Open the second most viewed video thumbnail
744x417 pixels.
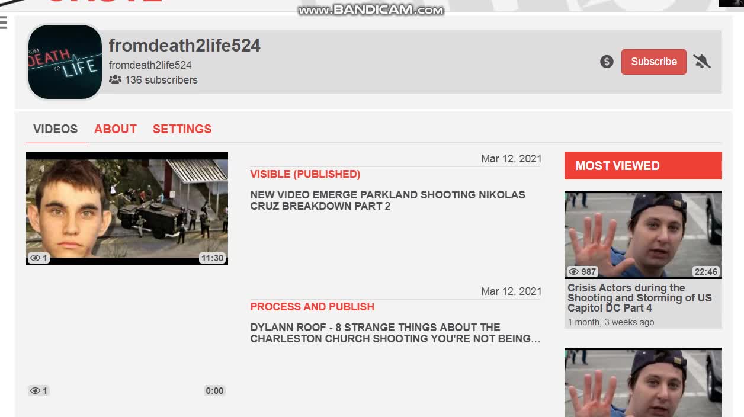643,383
